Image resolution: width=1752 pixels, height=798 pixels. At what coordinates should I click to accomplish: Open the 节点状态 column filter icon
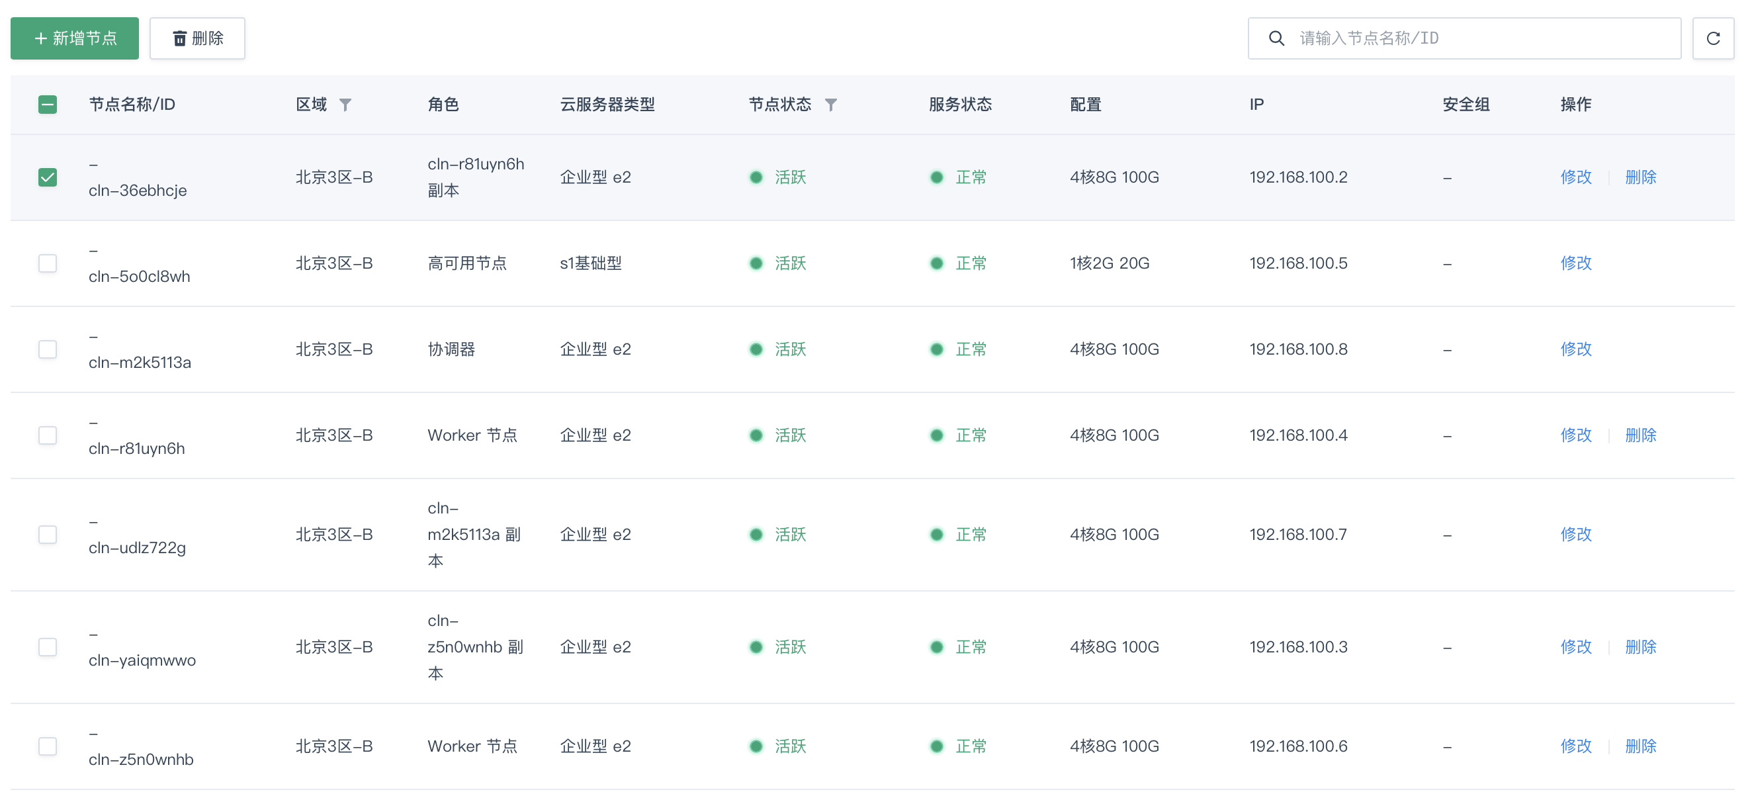pyautogui.click(x=830, y=105)
